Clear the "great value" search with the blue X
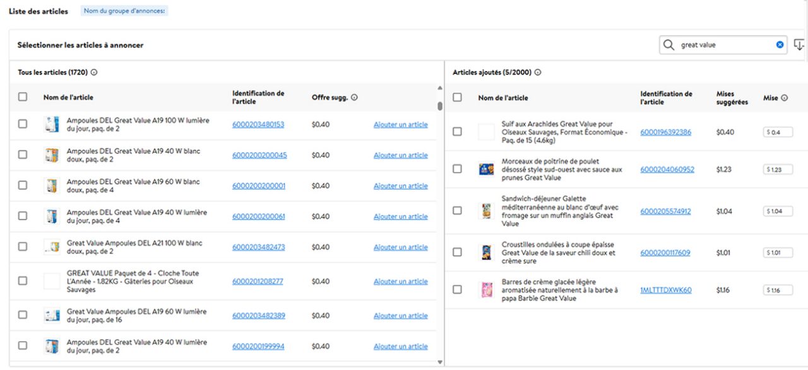The image size is (808, 370). coord(780,45)
